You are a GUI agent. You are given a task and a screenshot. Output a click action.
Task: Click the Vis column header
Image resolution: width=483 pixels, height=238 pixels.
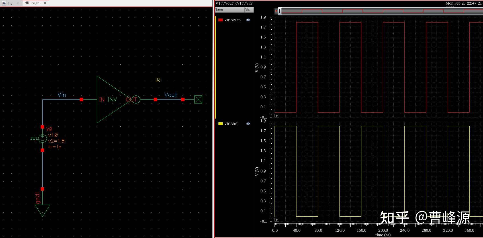point(248,9)
